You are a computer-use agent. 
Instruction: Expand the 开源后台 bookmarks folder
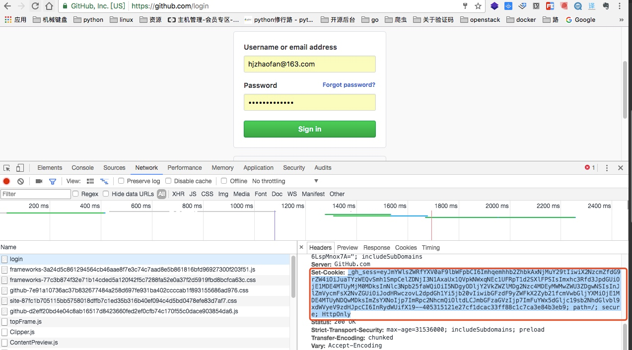(x=338, y=20)
